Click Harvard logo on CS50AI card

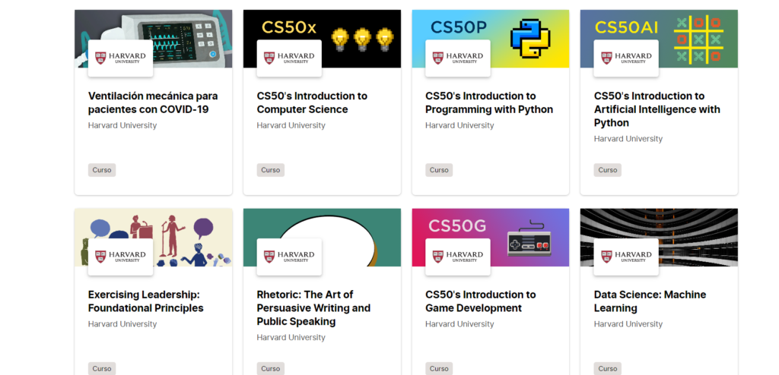(x=626, y=58)
